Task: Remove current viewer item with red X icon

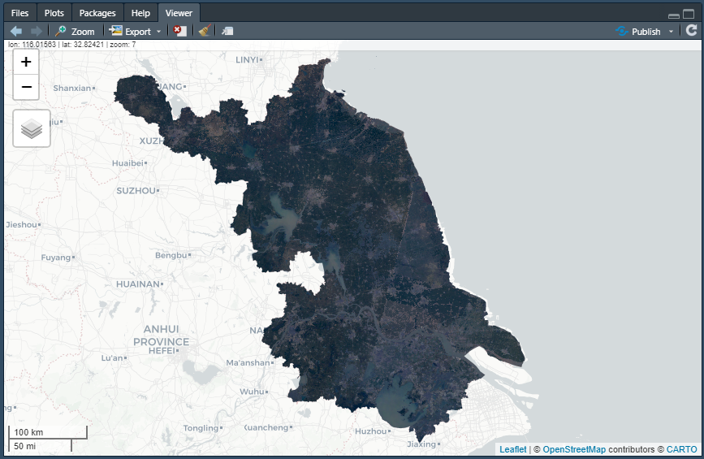Action: (179, 31)
